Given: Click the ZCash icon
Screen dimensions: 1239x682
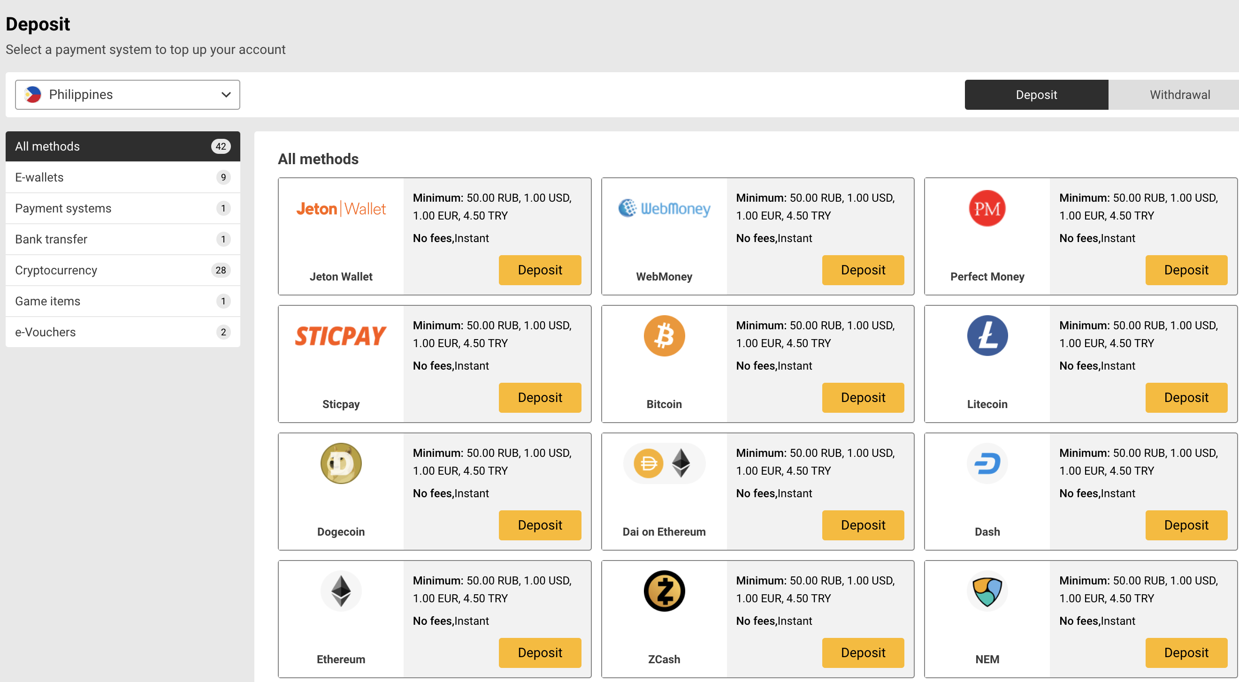Looking at the screenshot, I should pos(664,591).
